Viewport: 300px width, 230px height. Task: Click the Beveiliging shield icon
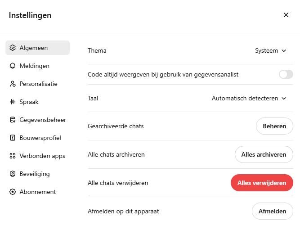13,174
